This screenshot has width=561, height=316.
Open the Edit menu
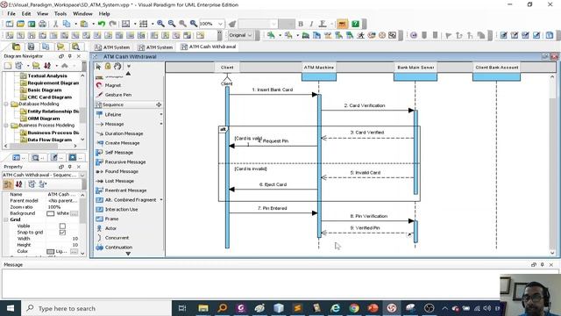(x=26, y=14)
